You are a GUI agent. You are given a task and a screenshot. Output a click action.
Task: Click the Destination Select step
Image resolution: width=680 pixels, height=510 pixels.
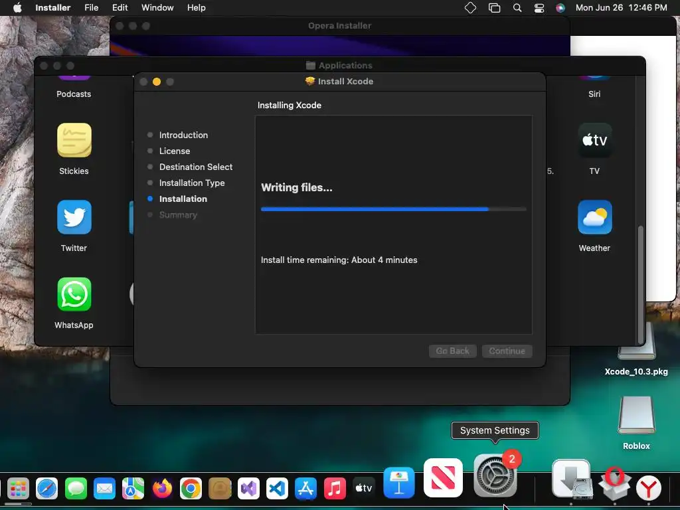point(196,167)
